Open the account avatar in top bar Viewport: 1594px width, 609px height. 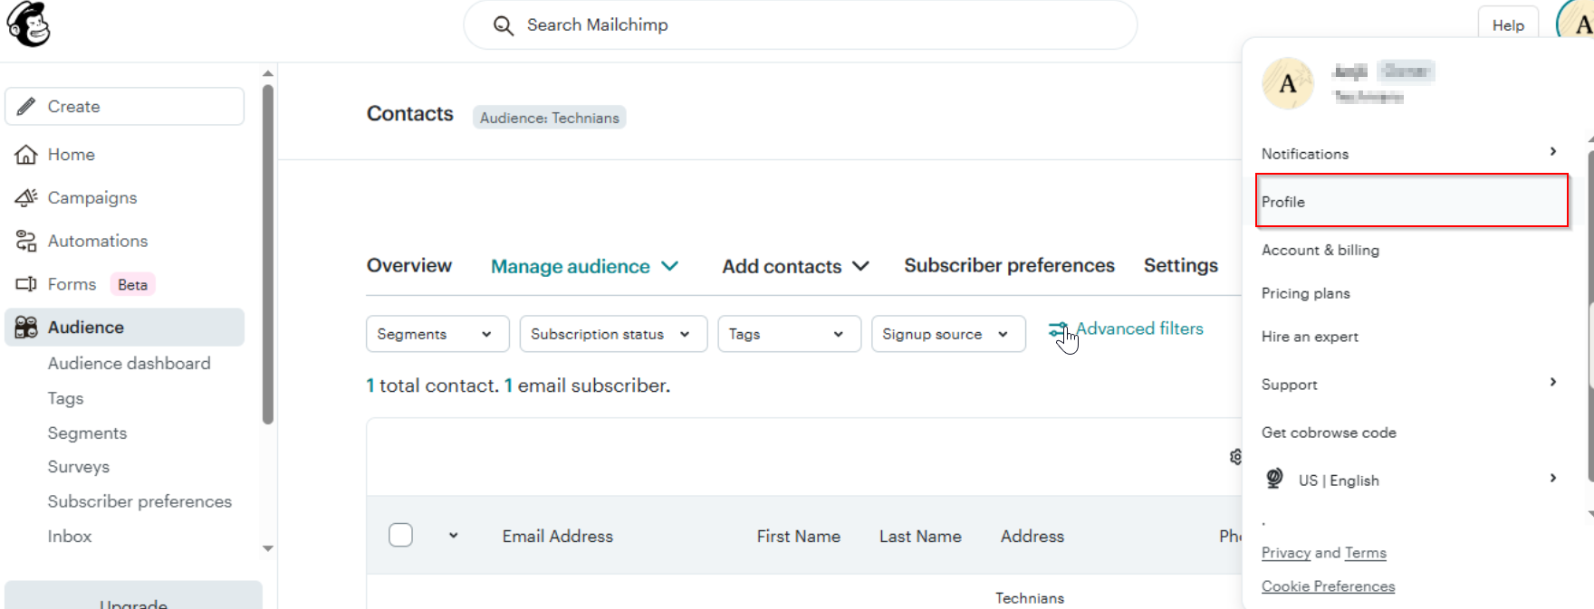point(1577,24)
